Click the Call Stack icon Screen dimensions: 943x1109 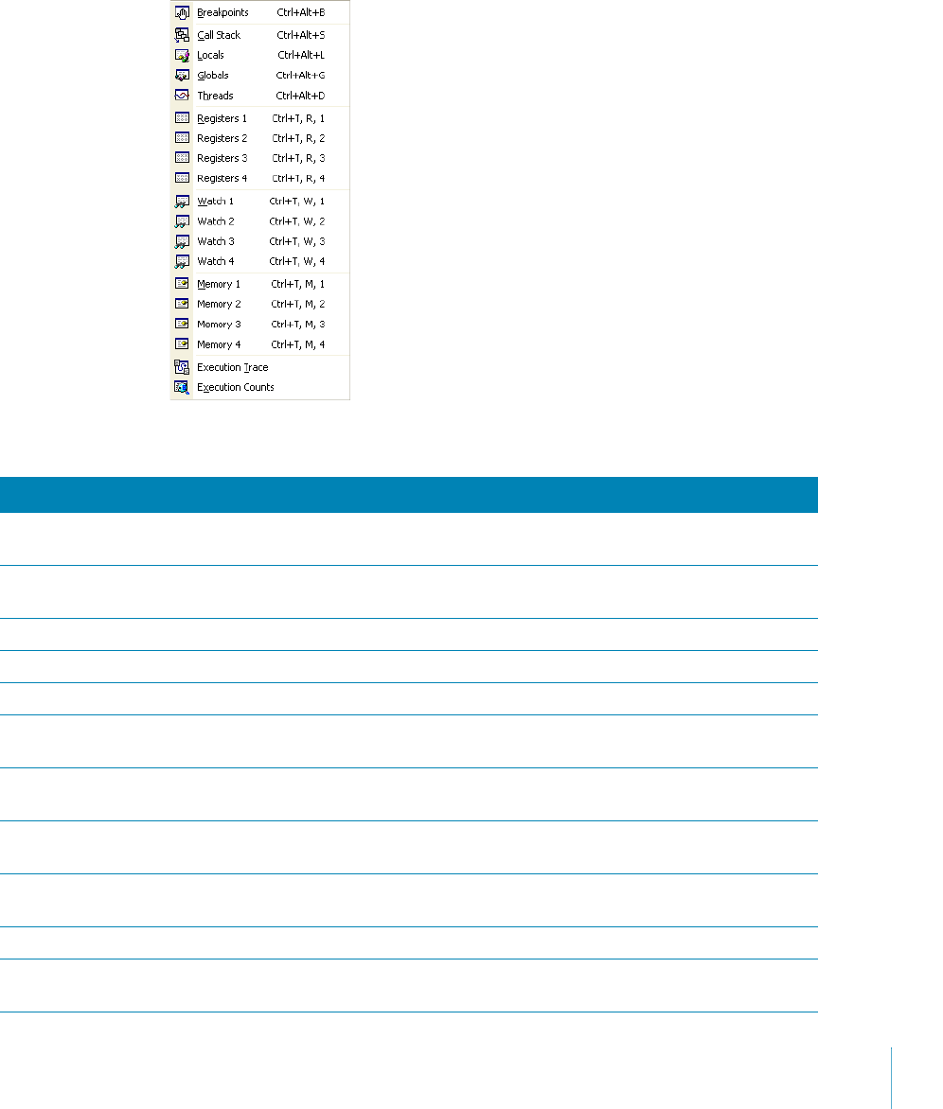[182, 35]
